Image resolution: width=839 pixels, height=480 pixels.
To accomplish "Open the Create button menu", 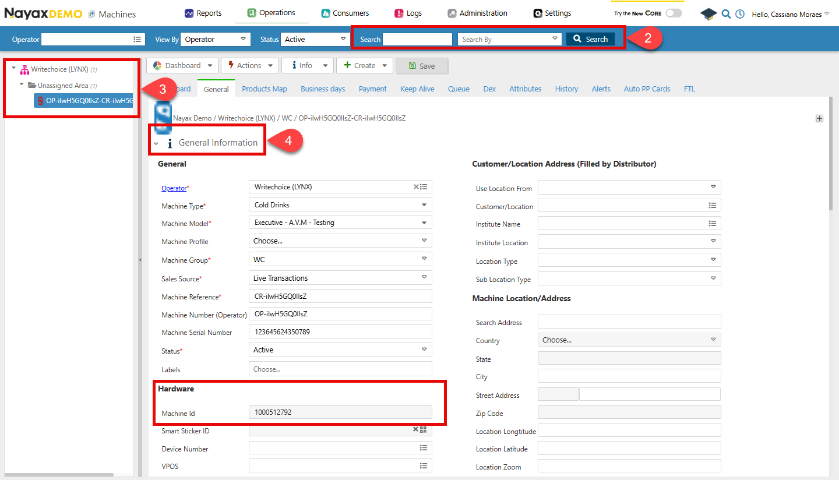I will [365, 65].
